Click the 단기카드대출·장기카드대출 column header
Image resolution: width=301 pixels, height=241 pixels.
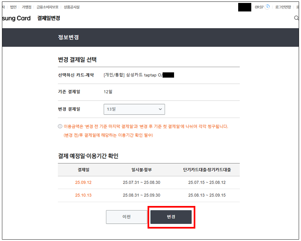point(207,170)
